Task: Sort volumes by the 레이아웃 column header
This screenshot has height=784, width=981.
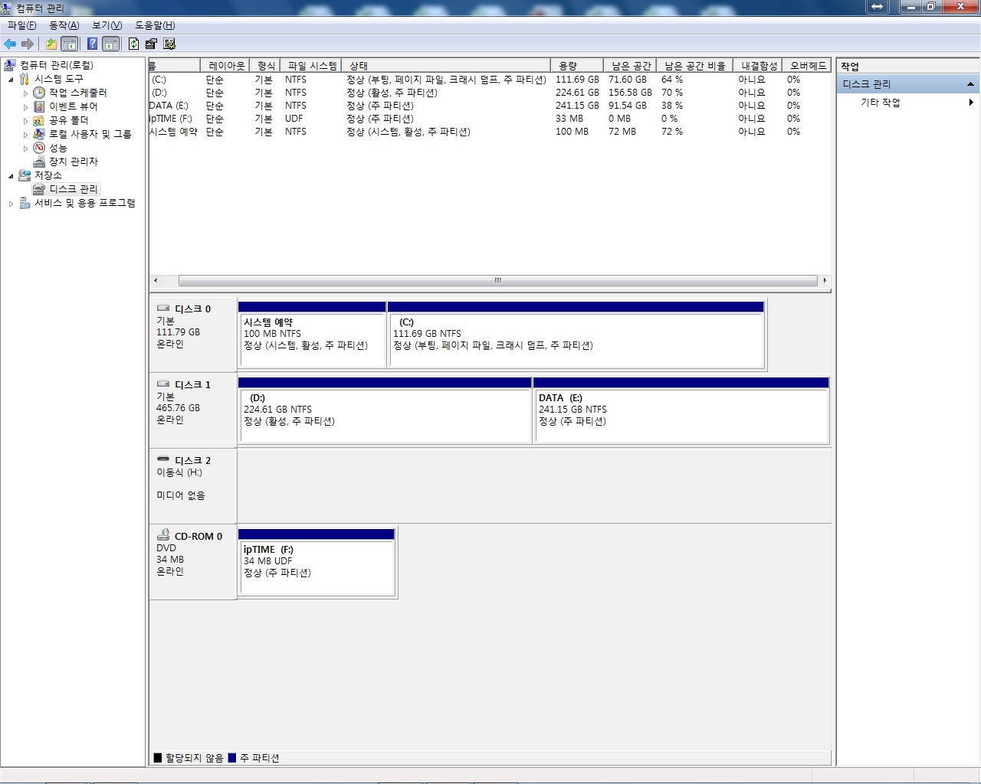Action: 227,66
